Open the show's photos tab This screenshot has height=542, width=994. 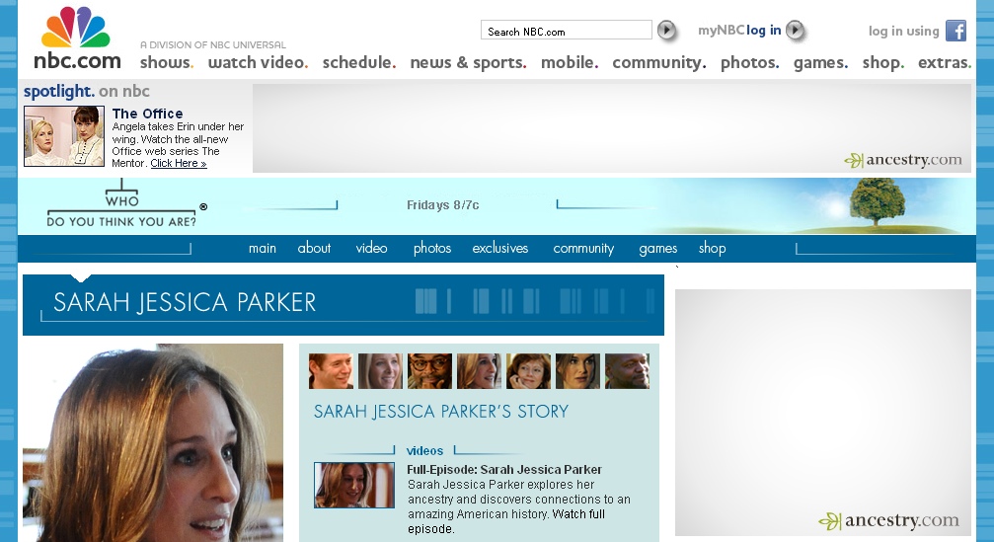432,249
